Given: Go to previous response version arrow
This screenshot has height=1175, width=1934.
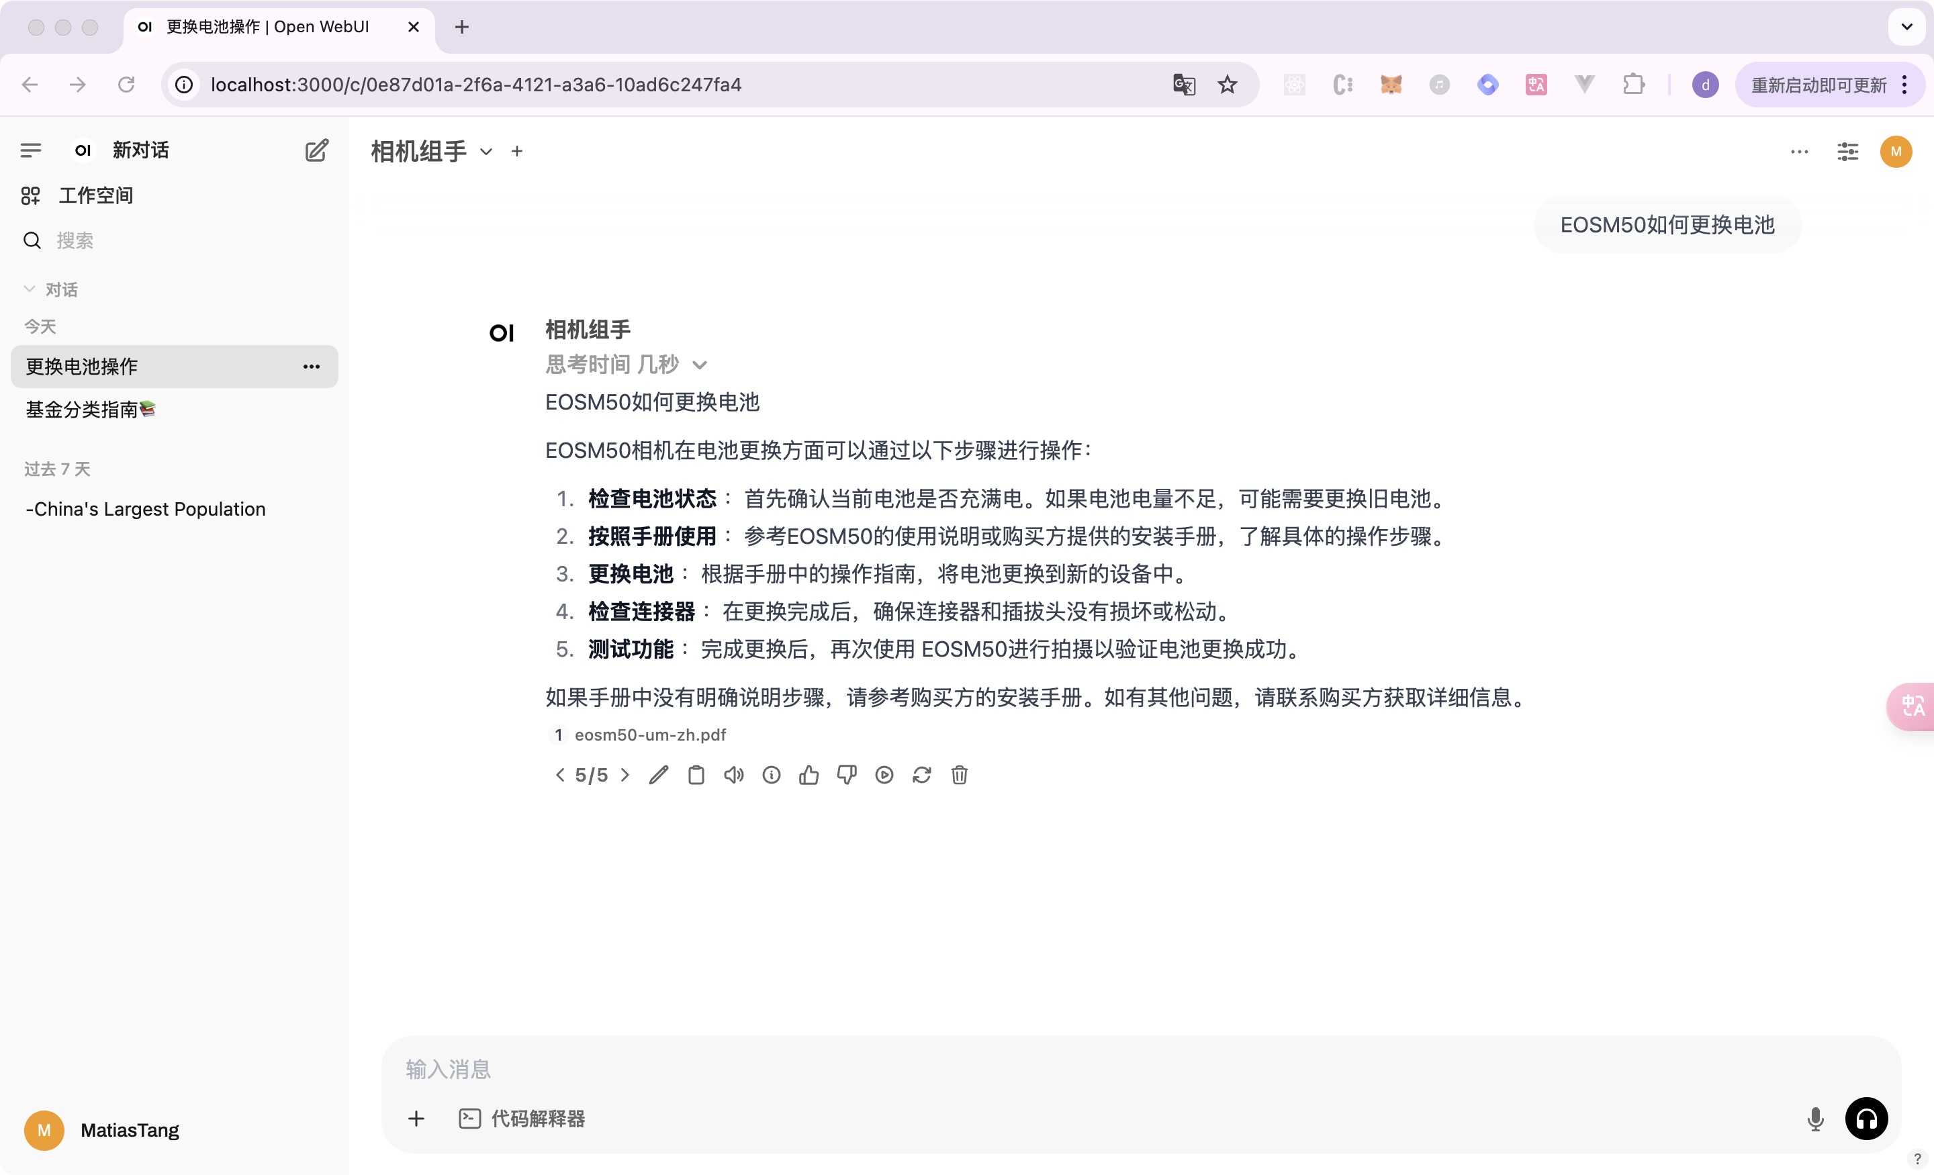Looking at the screenshot, I should pyautogui.click(x=559, y=775).
